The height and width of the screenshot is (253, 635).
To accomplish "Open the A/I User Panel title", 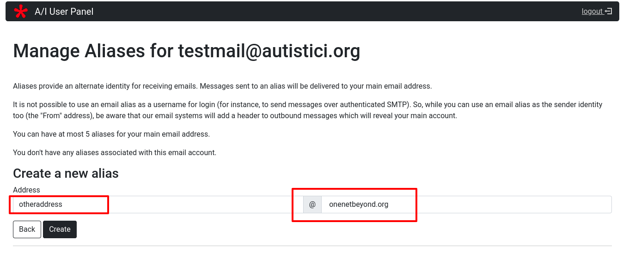I will pyautogui.click(x=64, y=12).
